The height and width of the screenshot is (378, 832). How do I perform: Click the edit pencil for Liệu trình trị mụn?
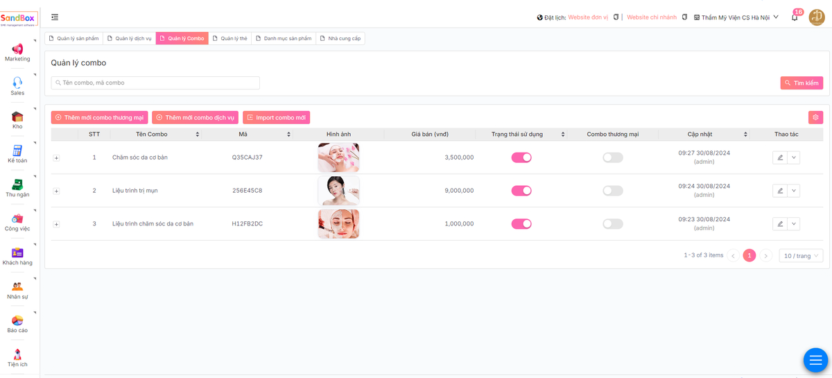780,191
